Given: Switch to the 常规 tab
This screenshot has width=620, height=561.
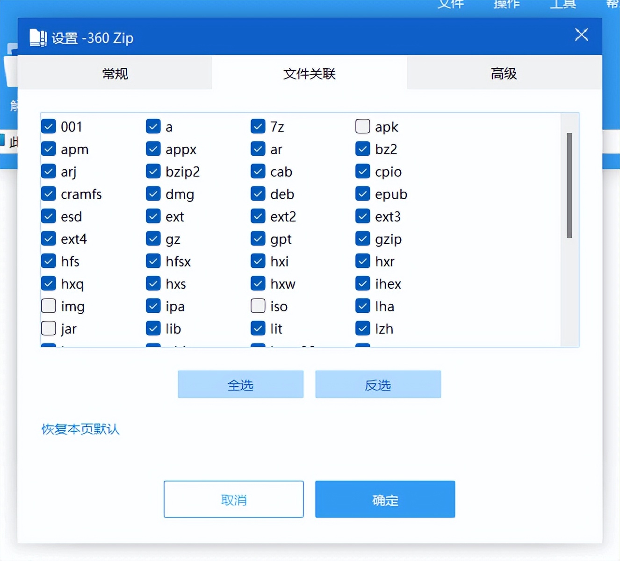Looking at the screenshot, I should pos(115,73).
